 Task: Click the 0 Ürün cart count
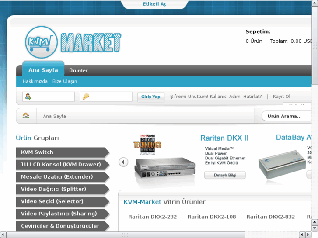(254, 41)
